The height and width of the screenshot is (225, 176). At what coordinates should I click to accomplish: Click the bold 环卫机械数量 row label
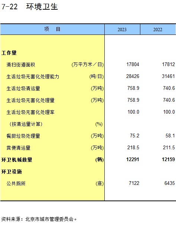point(17,160)
